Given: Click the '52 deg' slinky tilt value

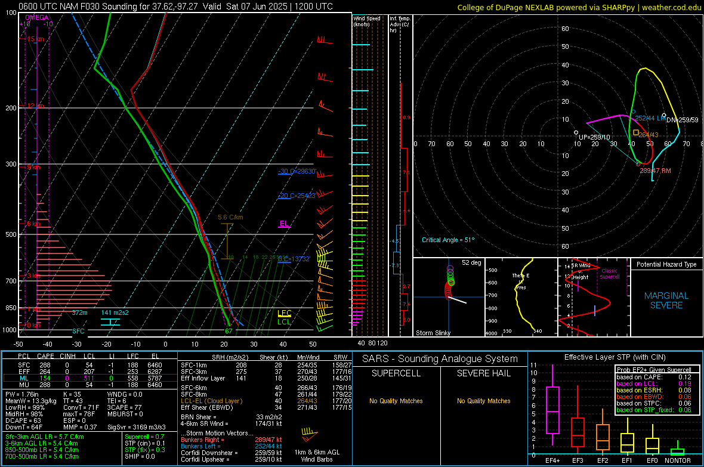Looking at the screenshot, I should (x=471, y=262).
